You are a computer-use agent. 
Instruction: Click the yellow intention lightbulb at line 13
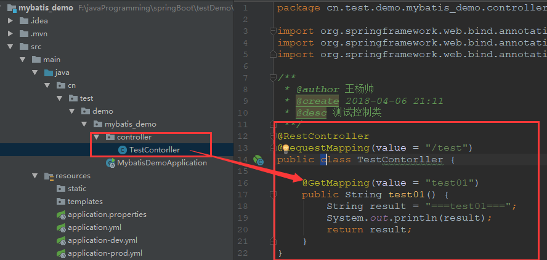[x=286, y=149]
